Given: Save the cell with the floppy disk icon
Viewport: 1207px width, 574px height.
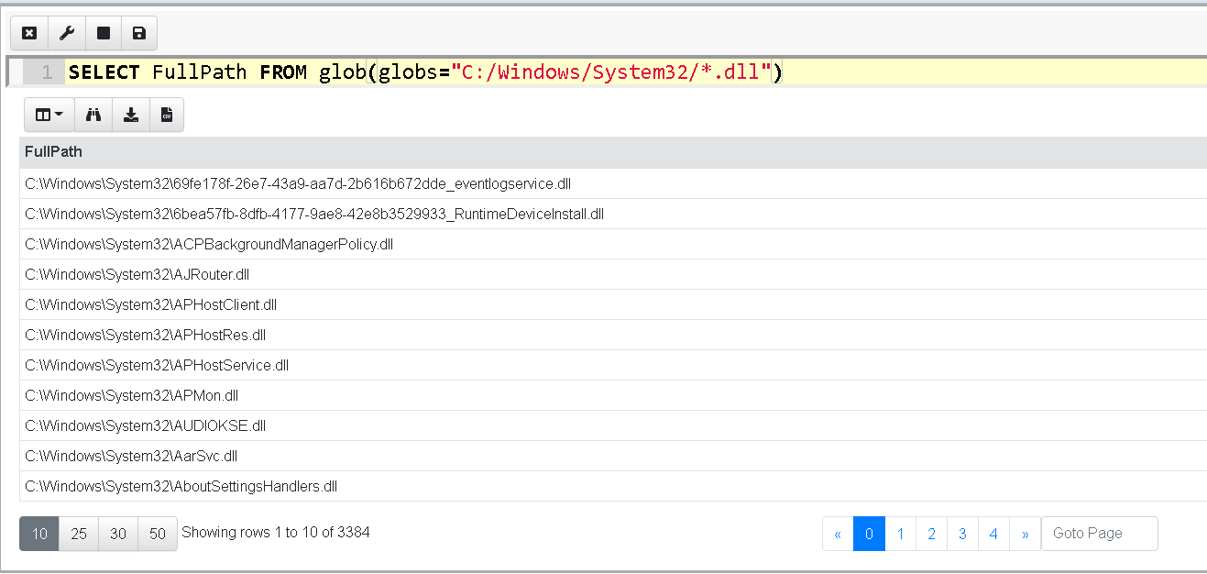Looking at the screenshot, I should coord(139,33).
